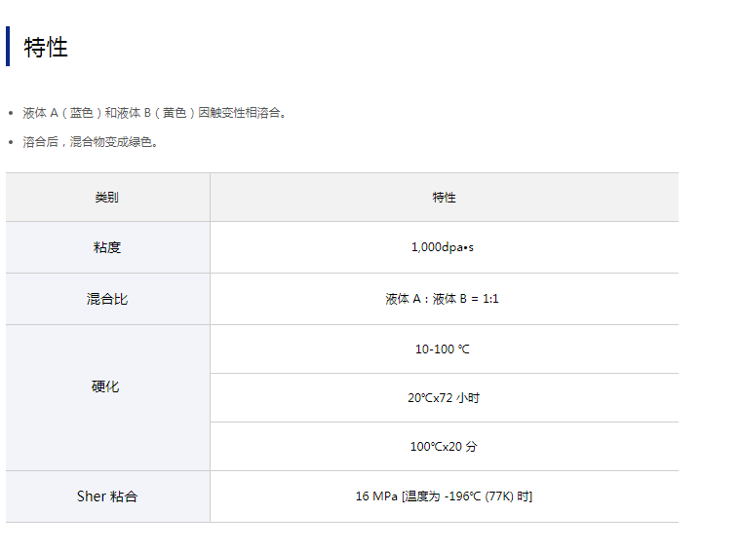Click the 粘度 row label
Viewport: 741px width, 551px height.
(107, 248)
